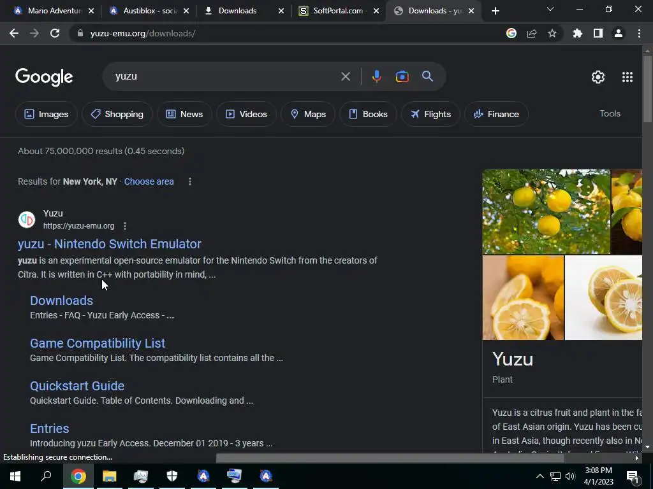The image size is (653, 489).
Task: Open the Google logo homepage link
Action: coord(44,77)
